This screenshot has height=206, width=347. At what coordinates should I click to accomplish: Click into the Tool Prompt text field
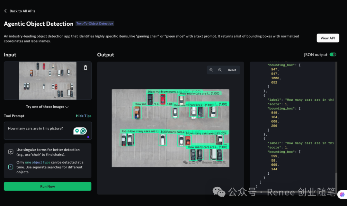(x=39, y=129)
